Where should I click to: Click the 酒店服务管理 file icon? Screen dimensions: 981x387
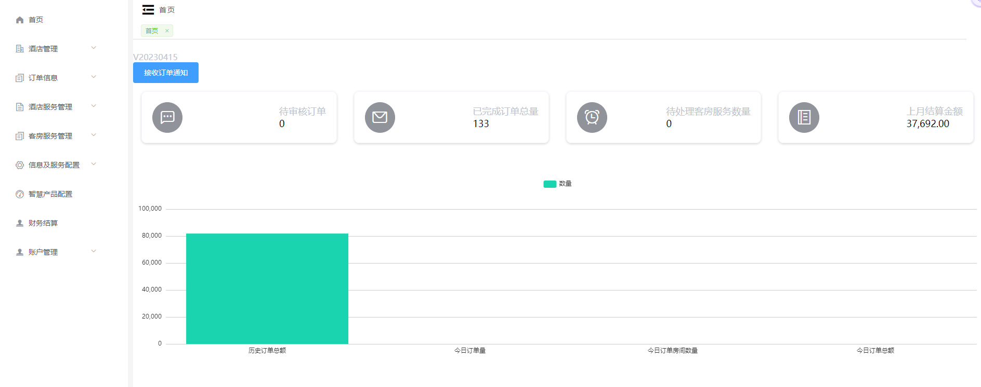pyautogui.click(x=20, y=107)
